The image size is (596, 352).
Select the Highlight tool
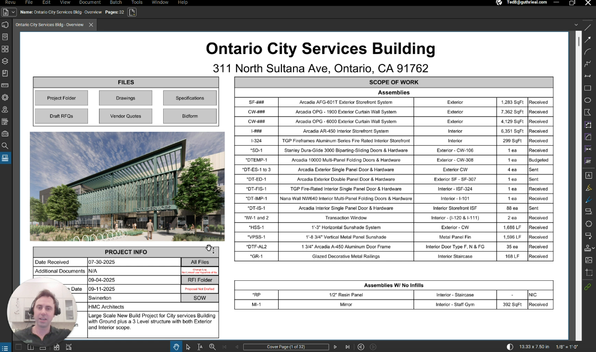click(588, 188)
